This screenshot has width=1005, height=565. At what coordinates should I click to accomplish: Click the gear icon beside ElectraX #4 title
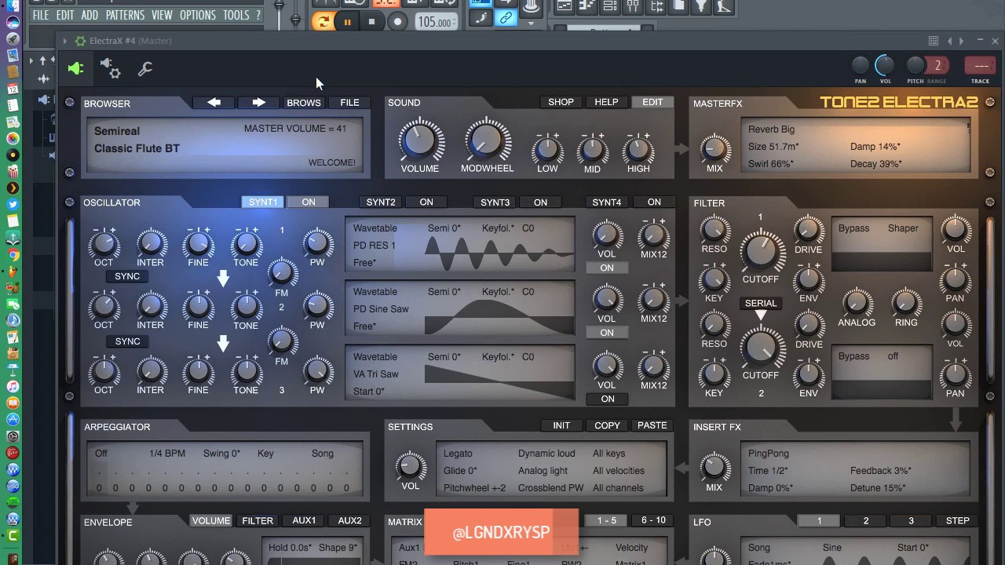click(80, 41)
